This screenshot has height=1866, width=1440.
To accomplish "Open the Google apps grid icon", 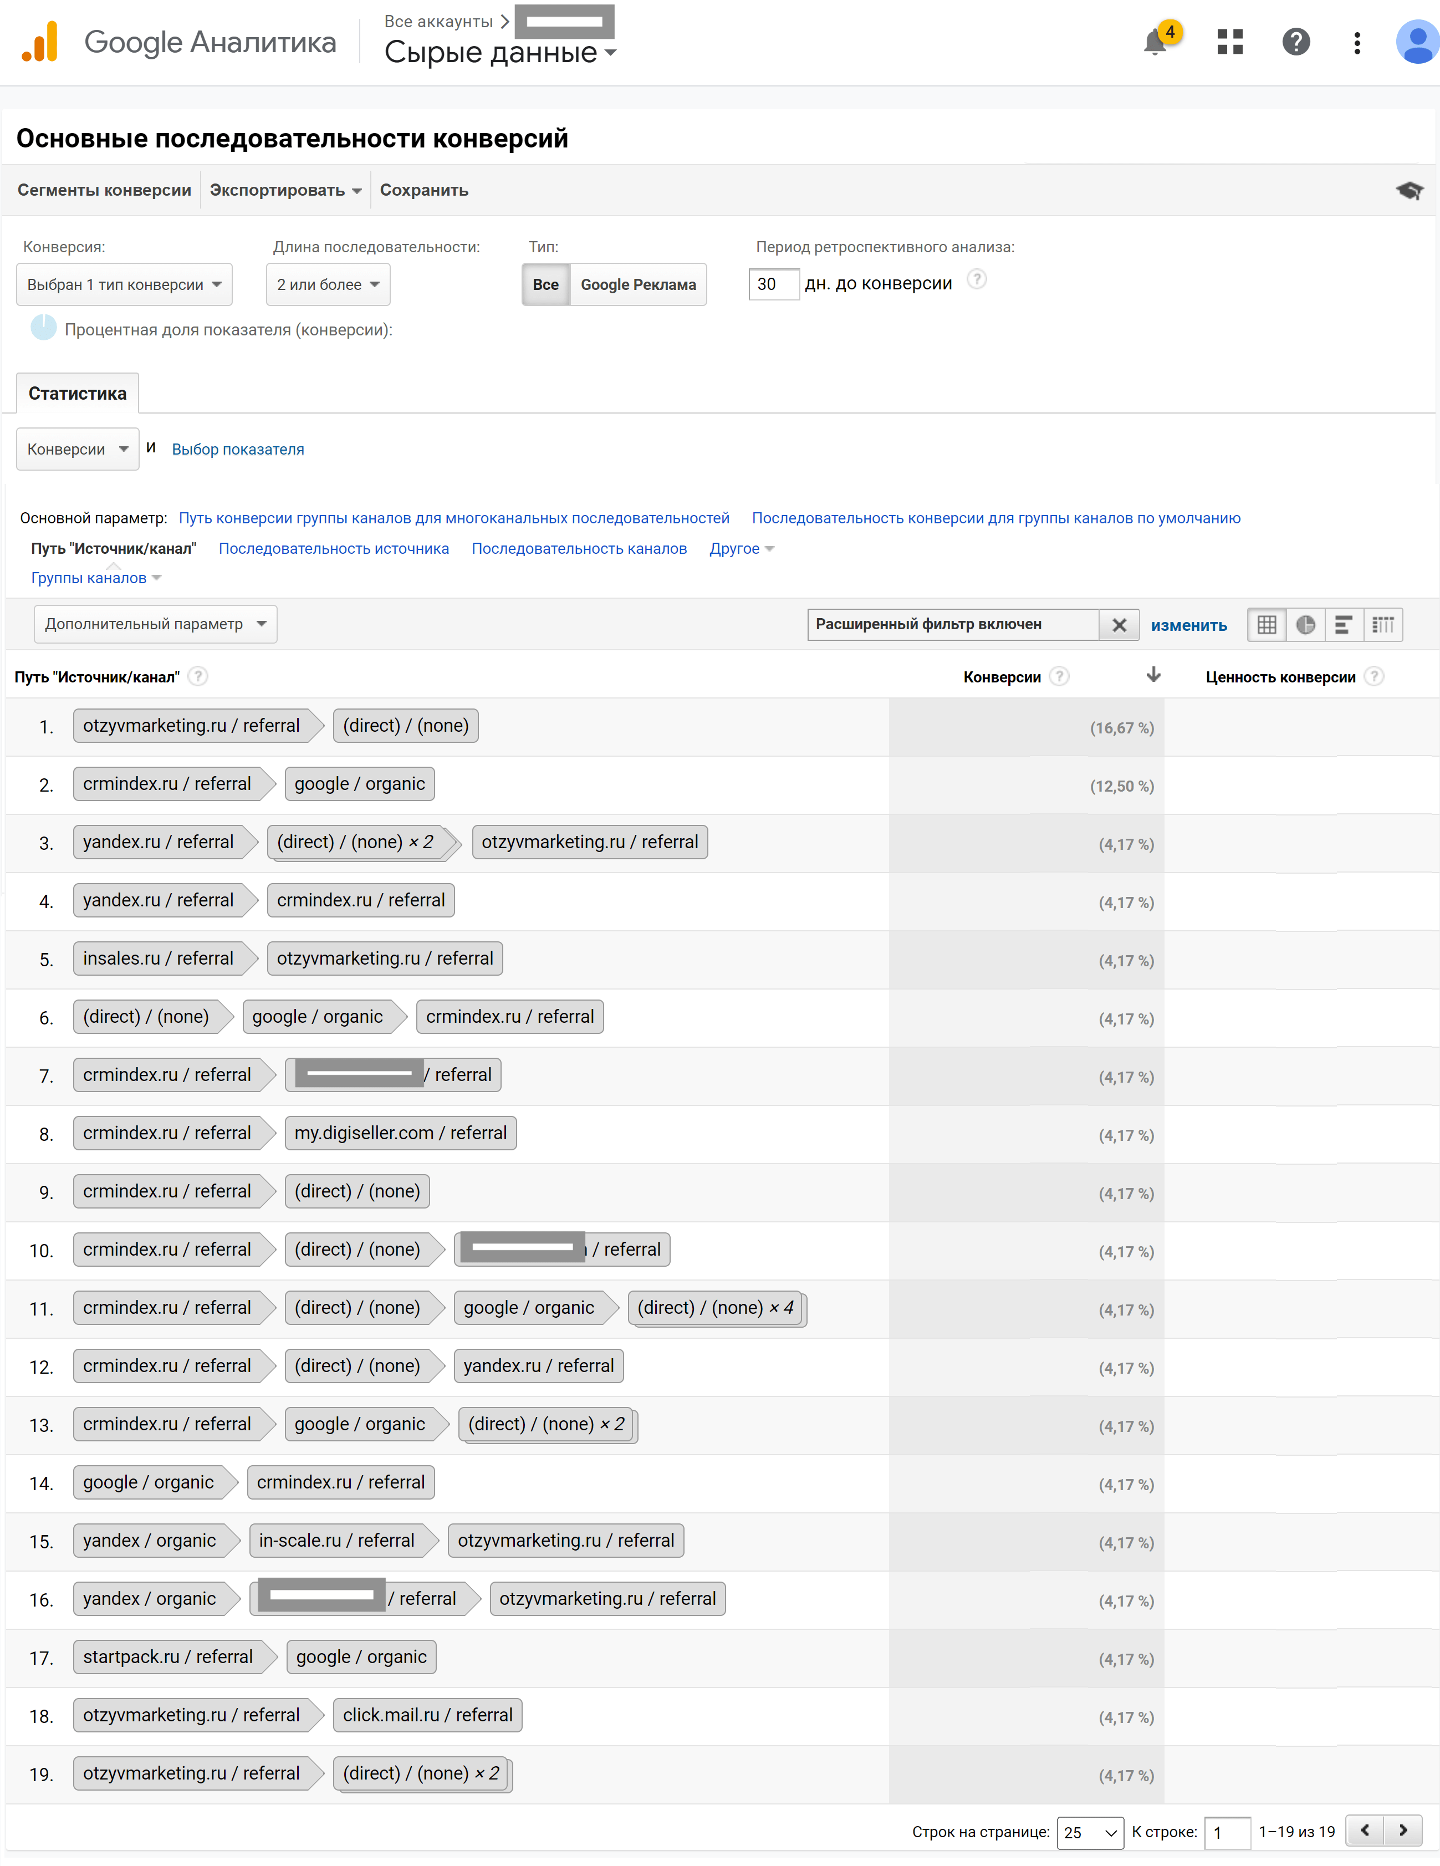I will click(x=1229, y=42).
